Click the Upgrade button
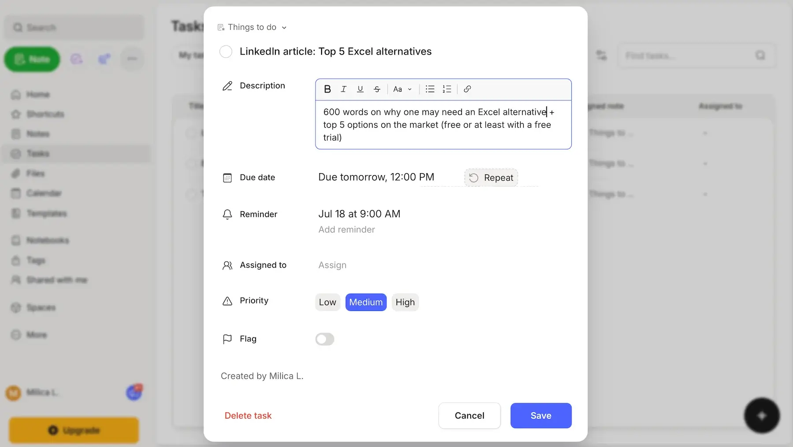Screen dimensions: 793x447 tap(74, 430)
